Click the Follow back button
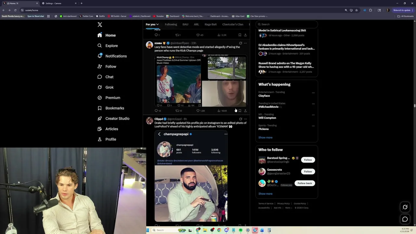The height and width of the screenshot is (234, 416). [305, 183]
